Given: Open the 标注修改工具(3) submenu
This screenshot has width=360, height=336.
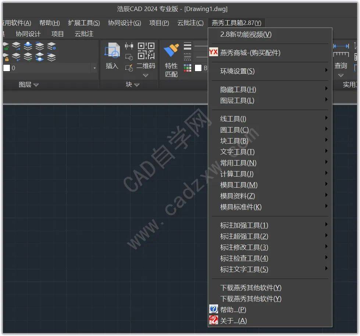Looking at the screenshot, I should pos(270,247).
